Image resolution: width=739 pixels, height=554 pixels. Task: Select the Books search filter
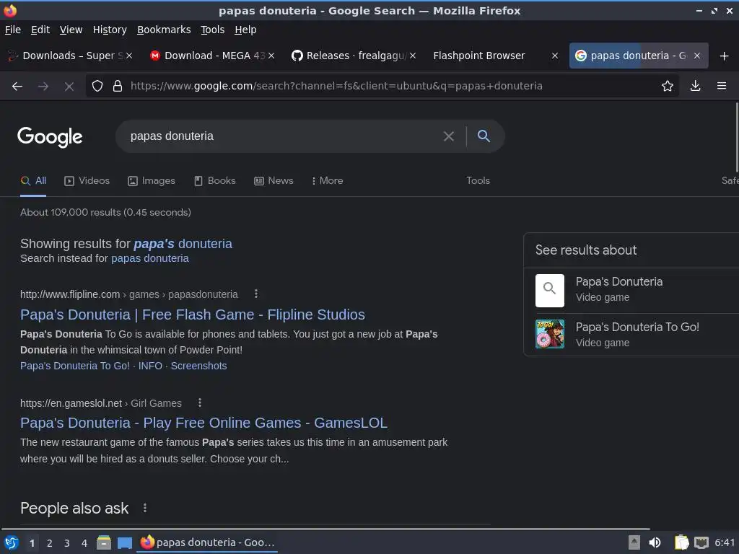coord(215,181)
